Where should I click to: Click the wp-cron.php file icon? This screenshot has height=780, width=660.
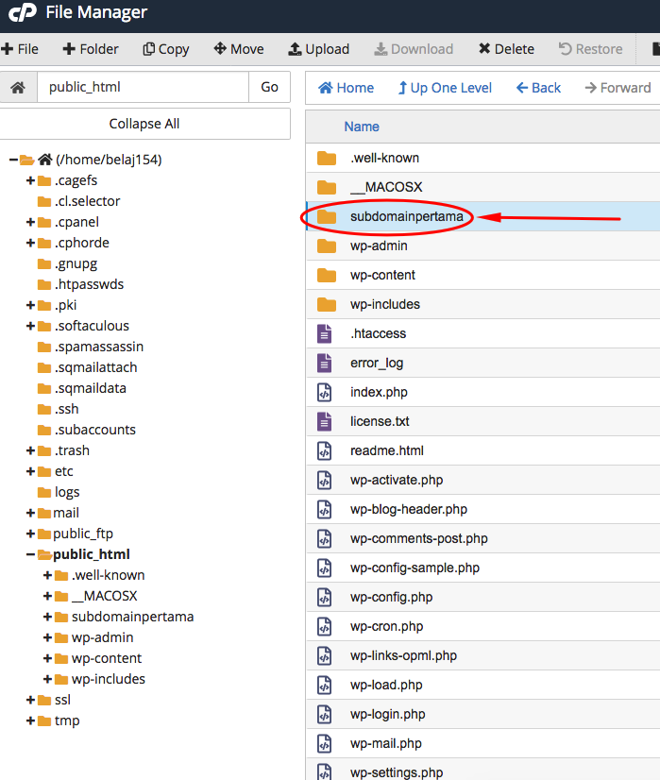[x=324, y=626]
